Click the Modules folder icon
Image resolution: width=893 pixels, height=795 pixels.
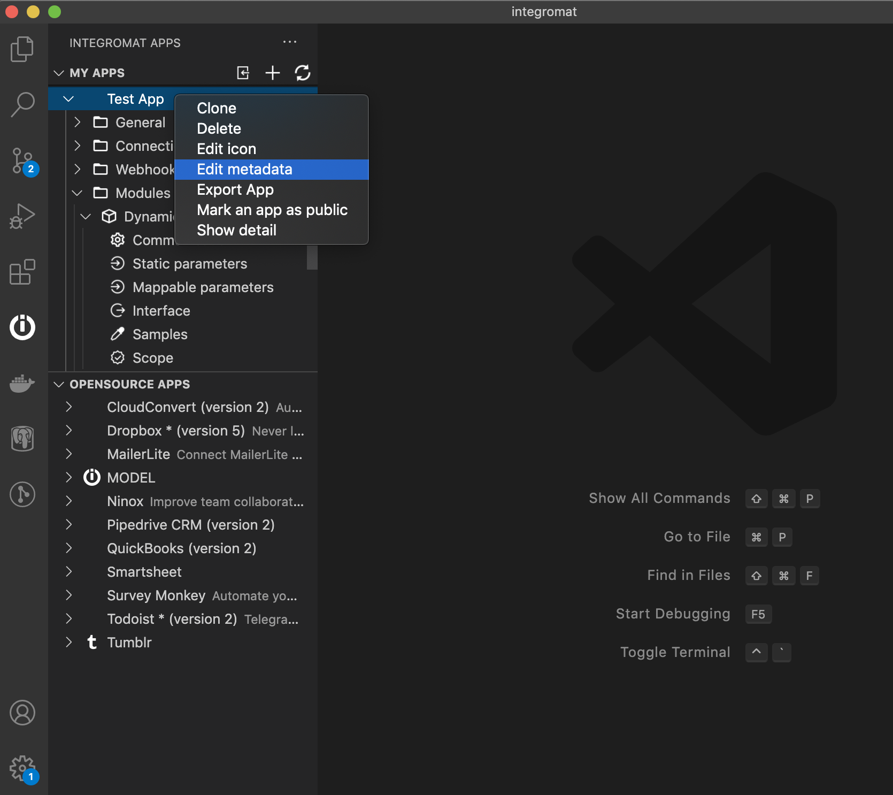pos(101,193)
